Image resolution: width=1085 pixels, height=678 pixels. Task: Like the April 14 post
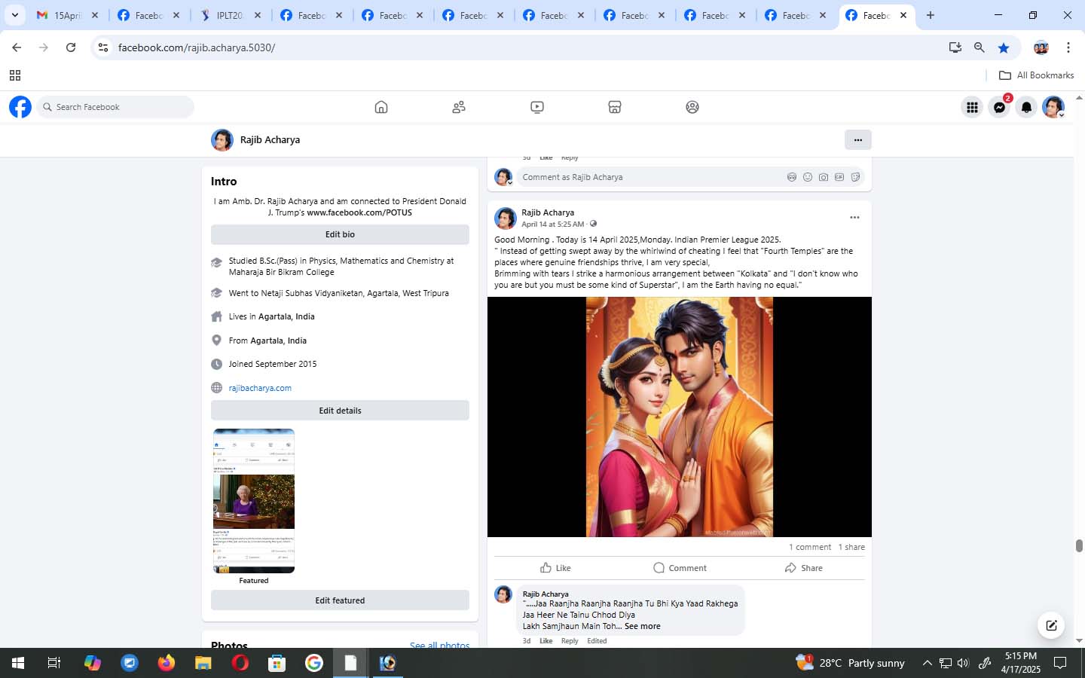click(555, 568)
